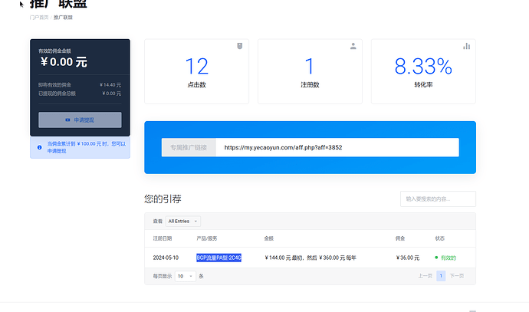
Task: Click the person icon on 注册数 card
Action: (x=353, y=46)
